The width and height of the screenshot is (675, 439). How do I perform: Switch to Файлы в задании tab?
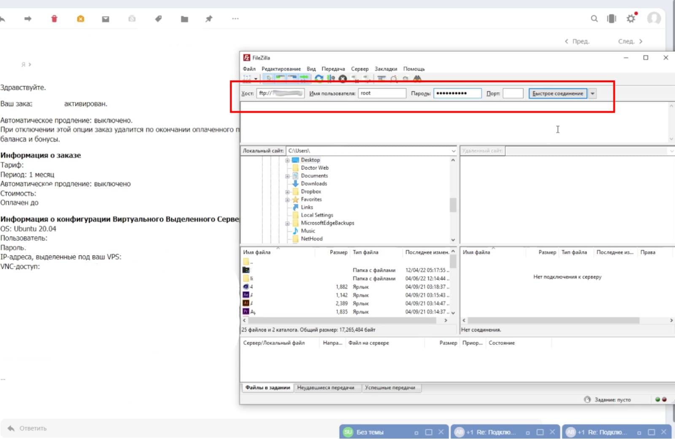tap(268, 388)
